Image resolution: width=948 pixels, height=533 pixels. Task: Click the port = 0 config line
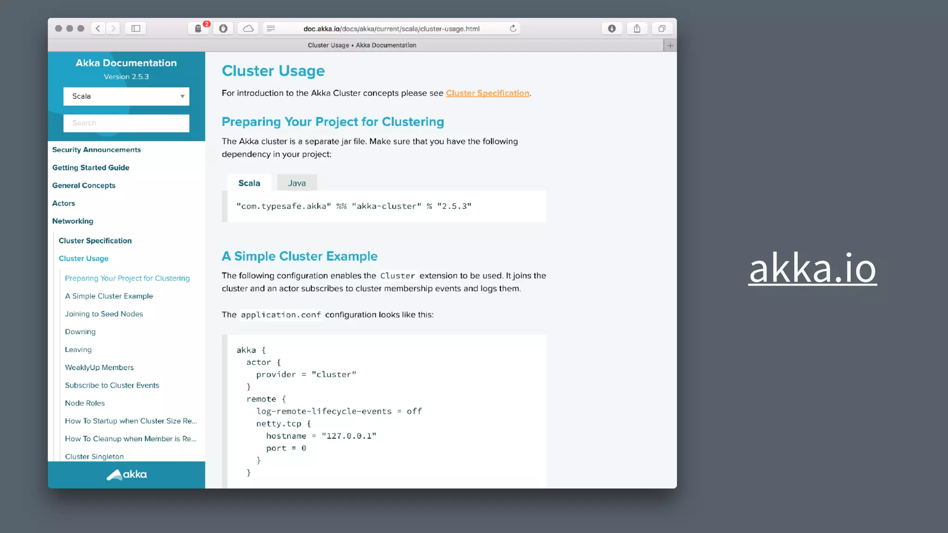[286, 448]
